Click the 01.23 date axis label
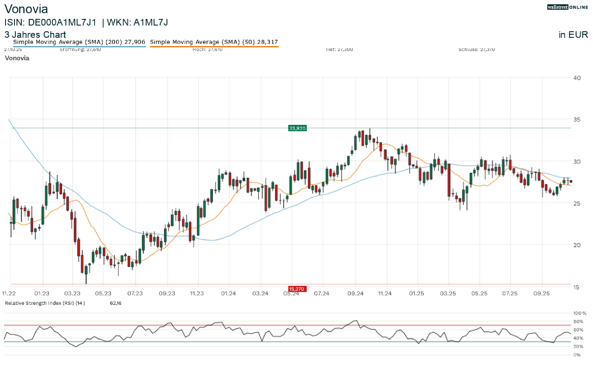This screenshot has height=367, width=593. click(42, 293)
